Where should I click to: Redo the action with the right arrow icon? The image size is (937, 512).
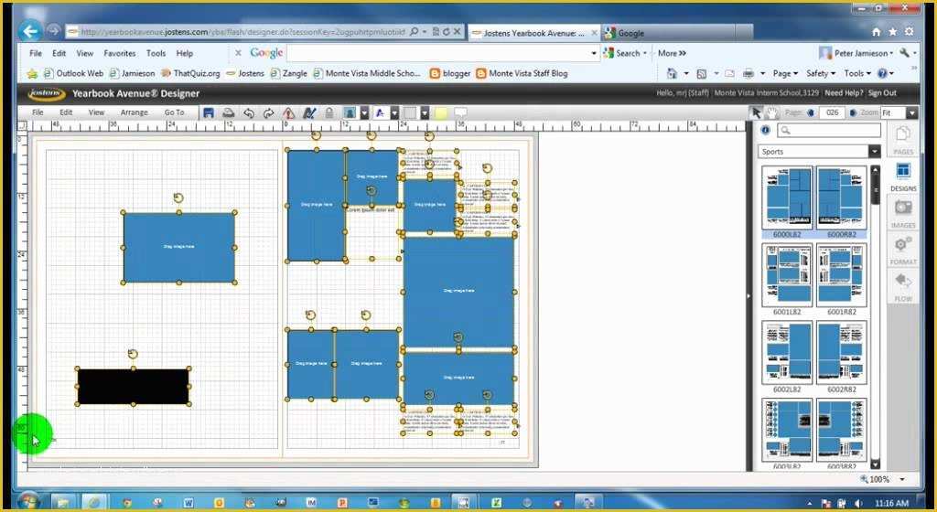(x=269, y=112)
